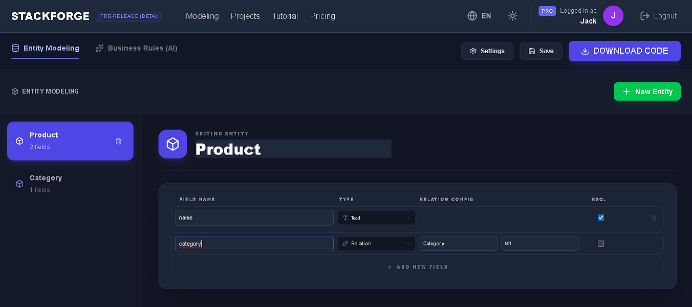Screen dimensions: 692x307
Task: Click the Category entity cube icon
Action: [x=19, y=184]
